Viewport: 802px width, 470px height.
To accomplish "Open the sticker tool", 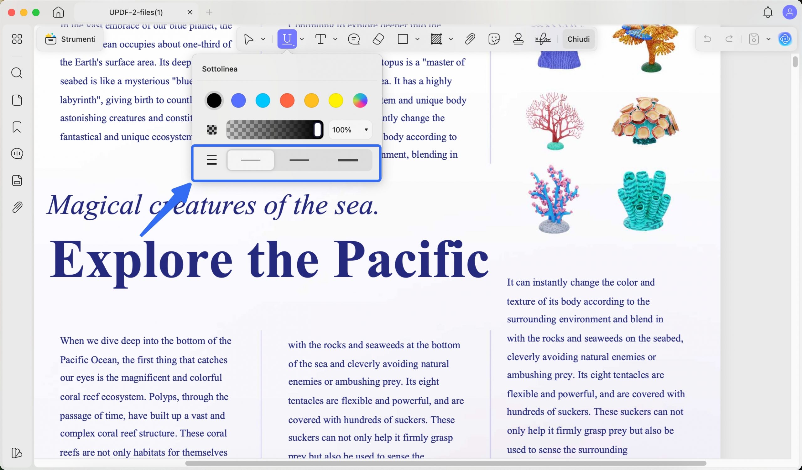I will 494,39.
